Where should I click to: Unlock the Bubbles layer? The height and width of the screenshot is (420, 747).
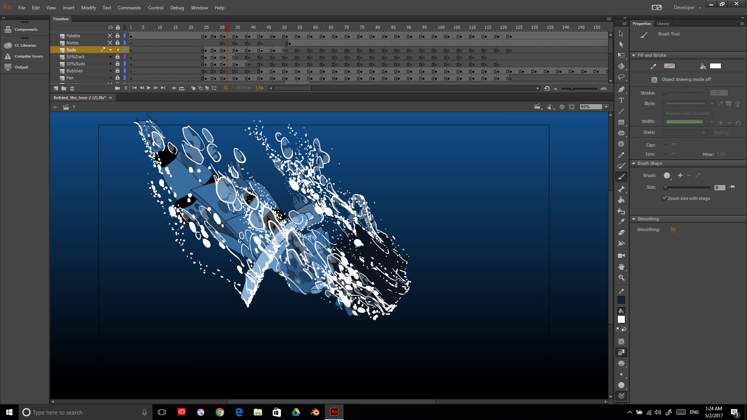(x=117, y=71)
